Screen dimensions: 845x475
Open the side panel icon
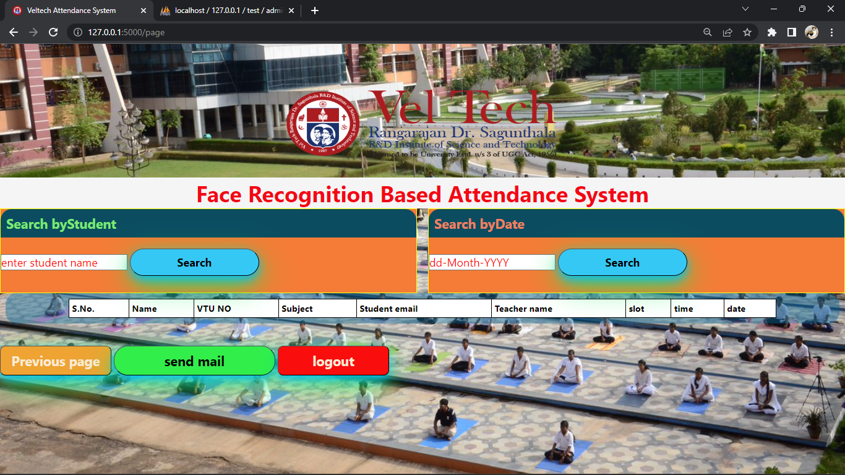(x=792, y=32)
